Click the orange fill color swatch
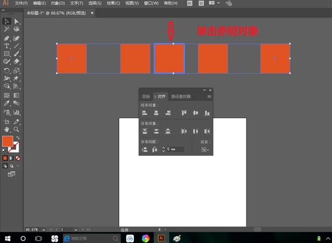This screenshot has height=243, width=332. 7,141
